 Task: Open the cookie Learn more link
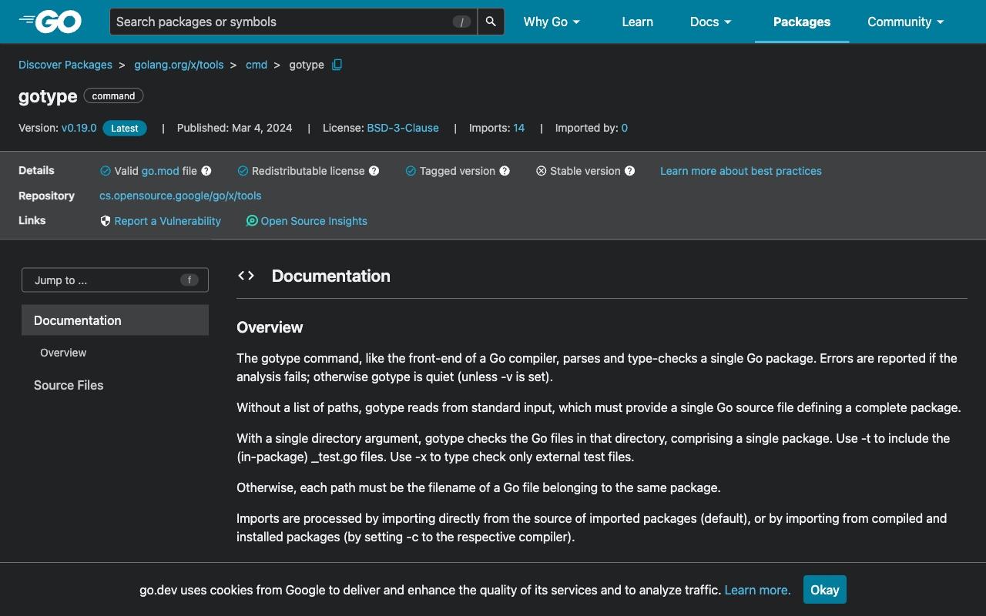(x=757, y=590)
